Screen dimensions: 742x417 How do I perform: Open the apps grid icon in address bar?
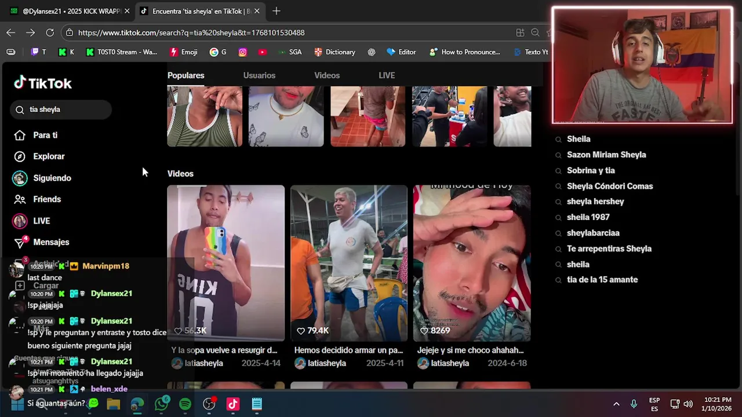(520, 32)
